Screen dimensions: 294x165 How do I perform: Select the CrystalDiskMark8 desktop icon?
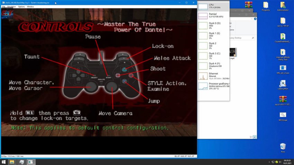pos(283,37)
